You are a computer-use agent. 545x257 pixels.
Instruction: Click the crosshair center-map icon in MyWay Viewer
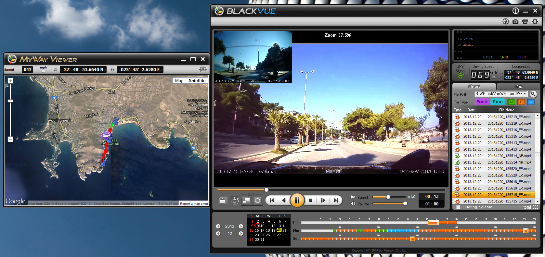click(203, 69)
